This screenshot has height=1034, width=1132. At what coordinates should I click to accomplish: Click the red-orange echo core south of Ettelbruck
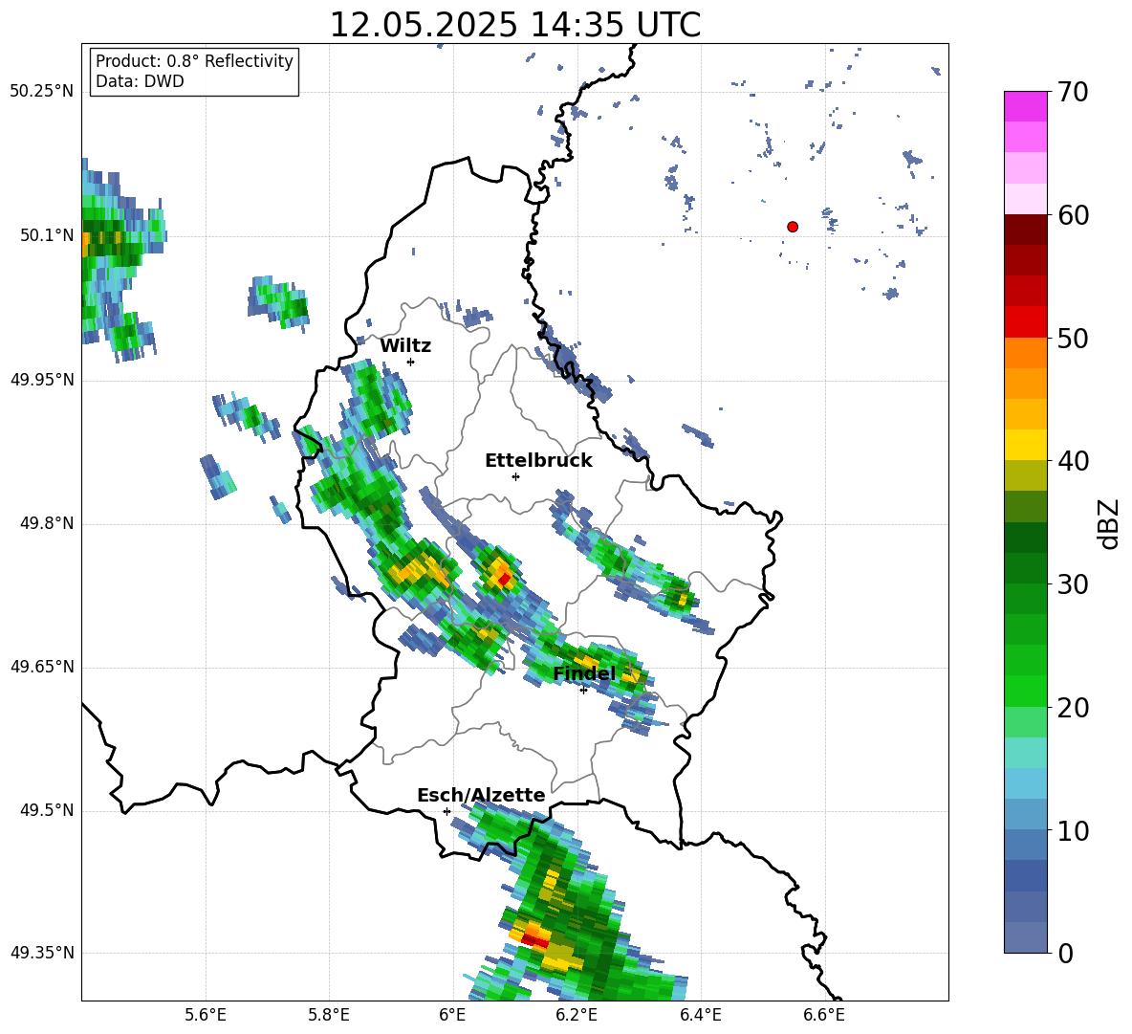[x=504, y=579]
